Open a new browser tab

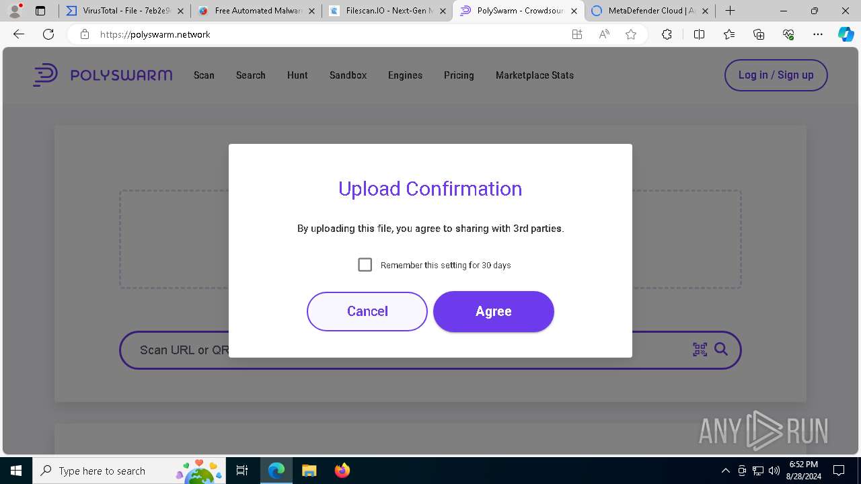pos(730,11)
